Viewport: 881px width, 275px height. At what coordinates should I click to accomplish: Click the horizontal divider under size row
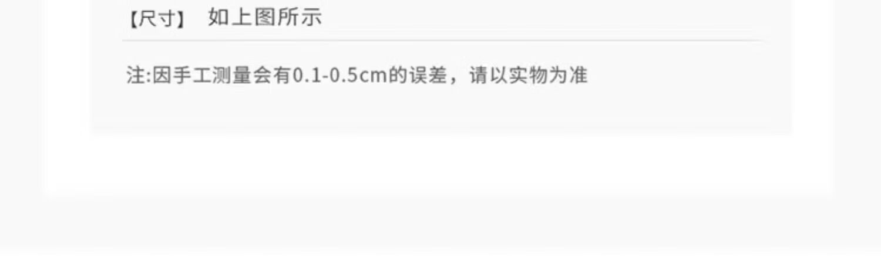[x=445, y=41]
